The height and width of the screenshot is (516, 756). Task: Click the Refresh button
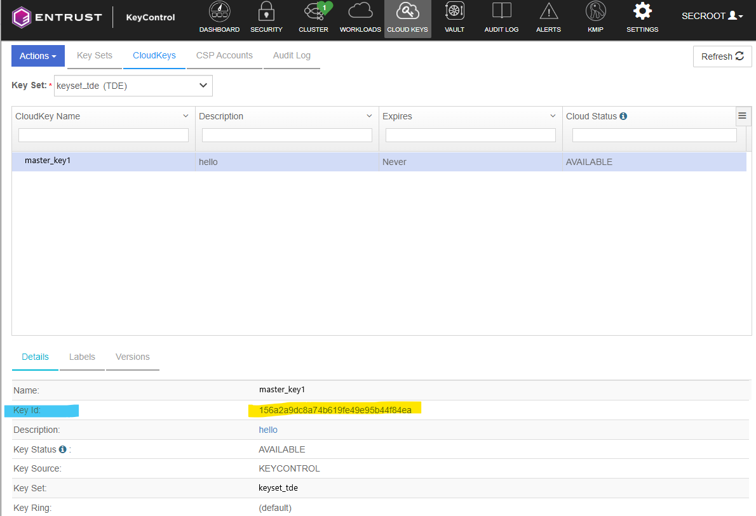click(x=722, y=56)
